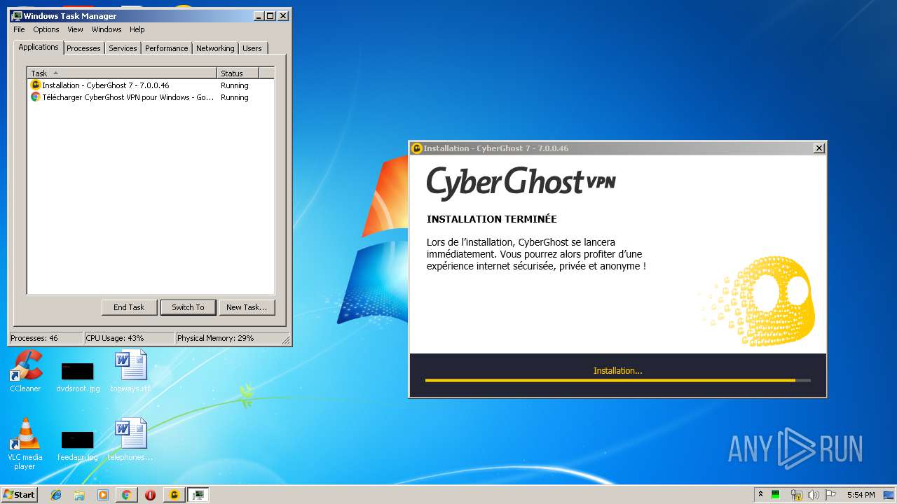
Task: Open the Windows menu in Task Manager
Action: 107,29
